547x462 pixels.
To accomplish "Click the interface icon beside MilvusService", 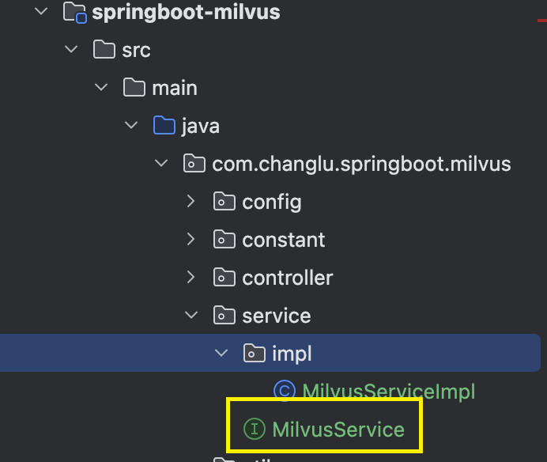I will coord(255,429).
